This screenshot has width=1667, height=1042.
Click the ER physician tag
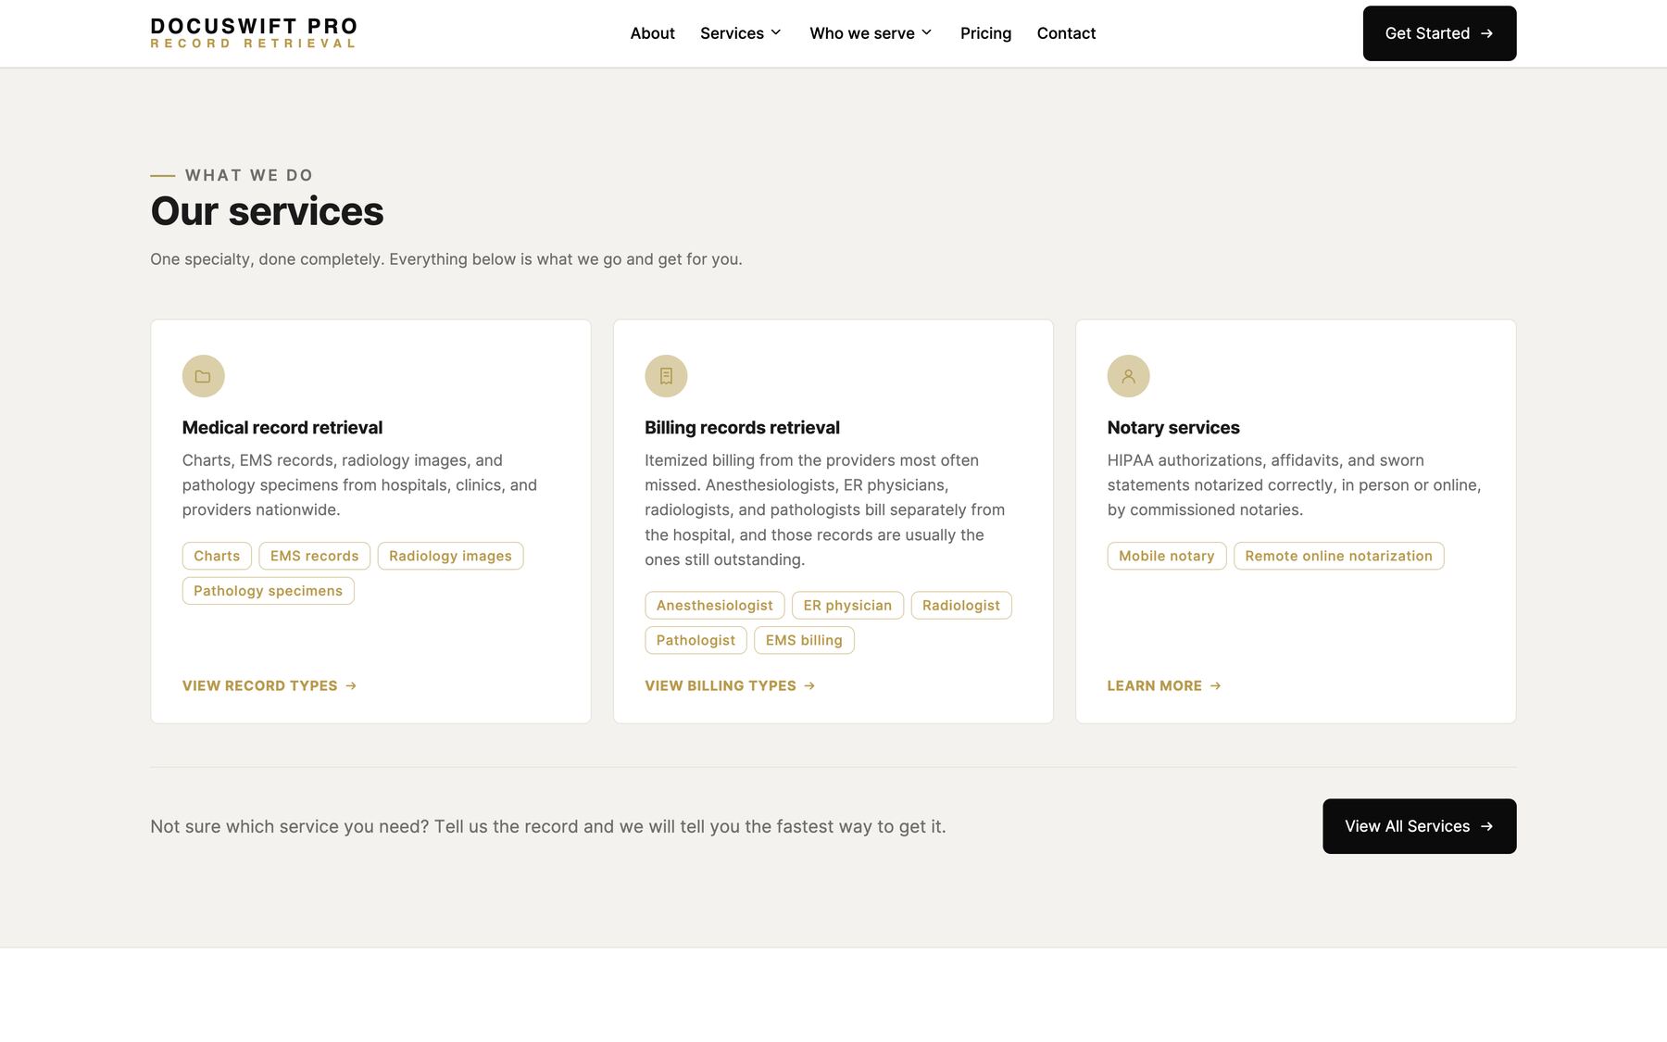tap(847, 606)
